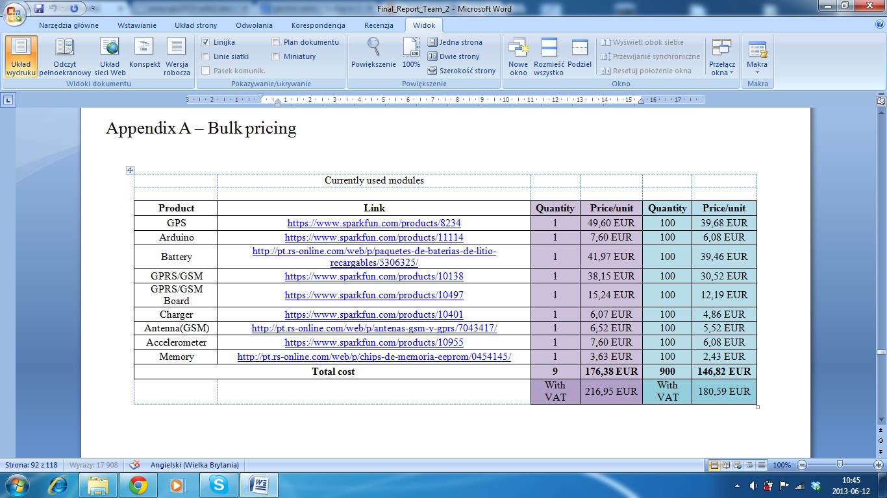Expand the Przełącz okna dropdown
The width and height of the screenshot is (887, 498).
click(x=722, y=56)
